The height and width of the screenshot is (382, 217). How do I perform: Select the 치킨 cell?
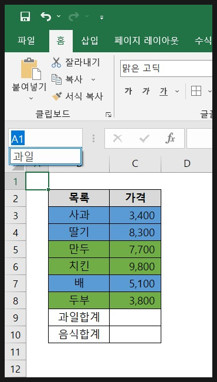[x=79, y=267]
